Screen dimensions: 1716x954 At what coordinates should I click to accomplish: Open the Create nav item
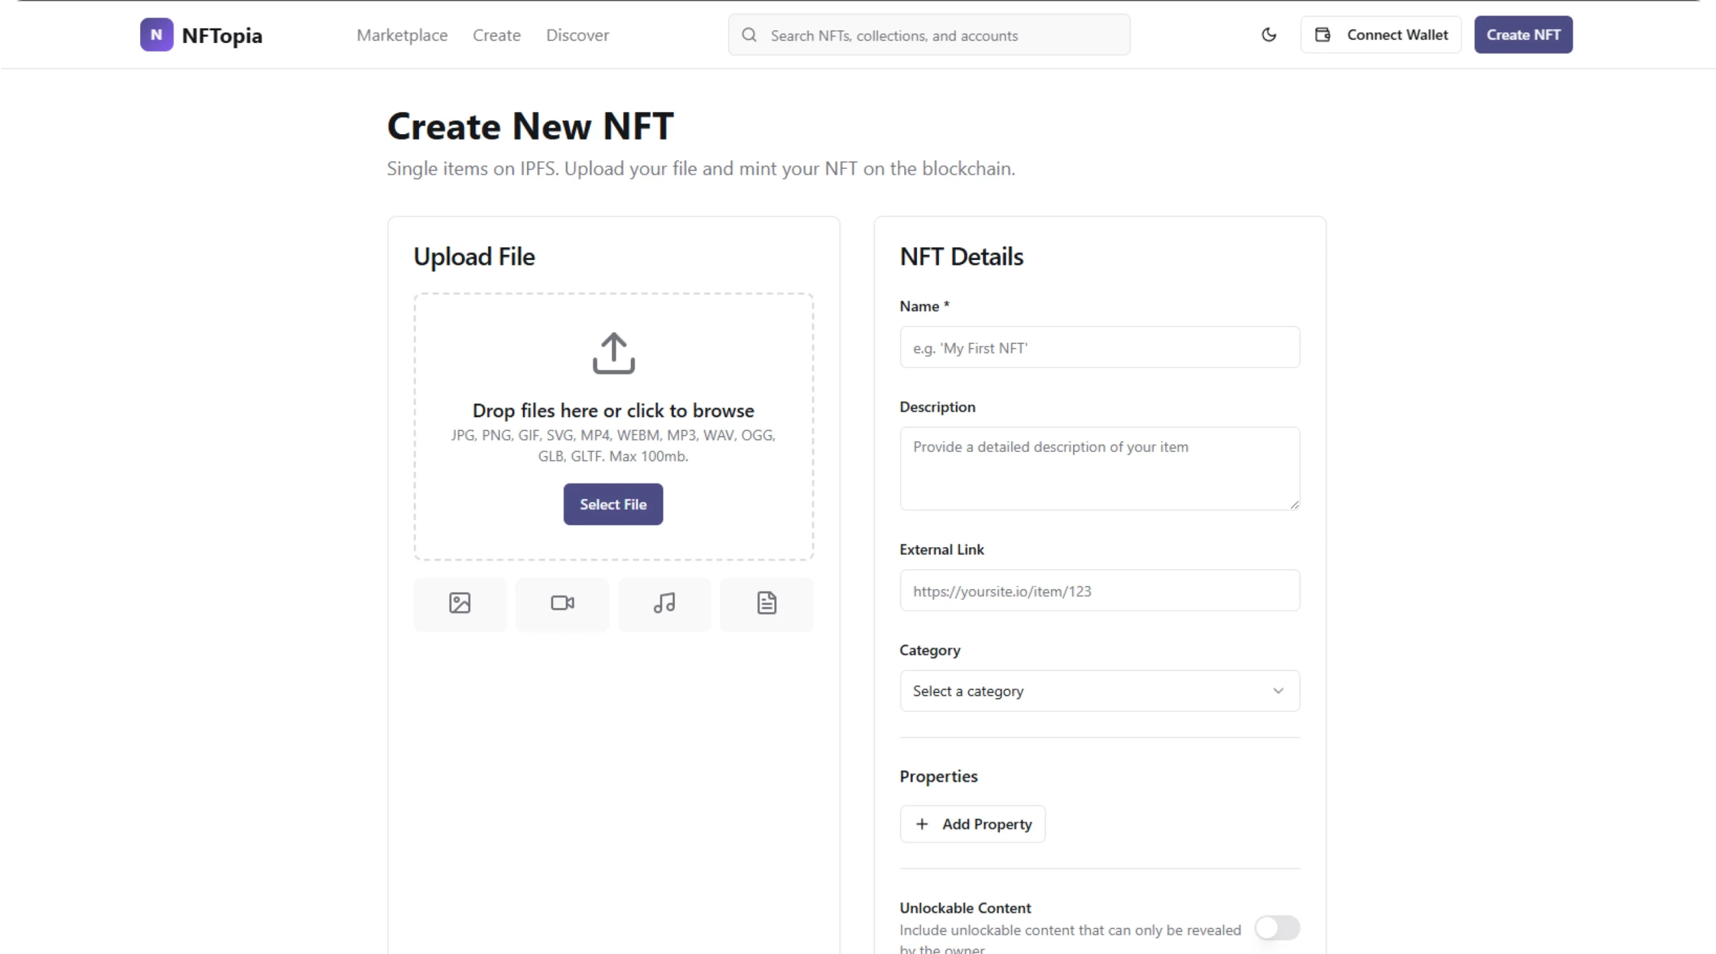coord(497,35)
